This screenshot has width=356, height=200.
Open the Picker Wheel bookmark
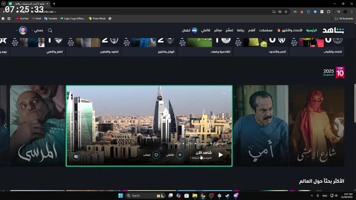[97, 19]
